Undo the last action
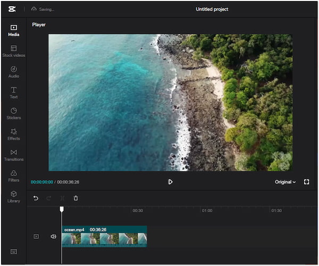The height and width of the screenshot is (266, 319). [x=36, y=198]
